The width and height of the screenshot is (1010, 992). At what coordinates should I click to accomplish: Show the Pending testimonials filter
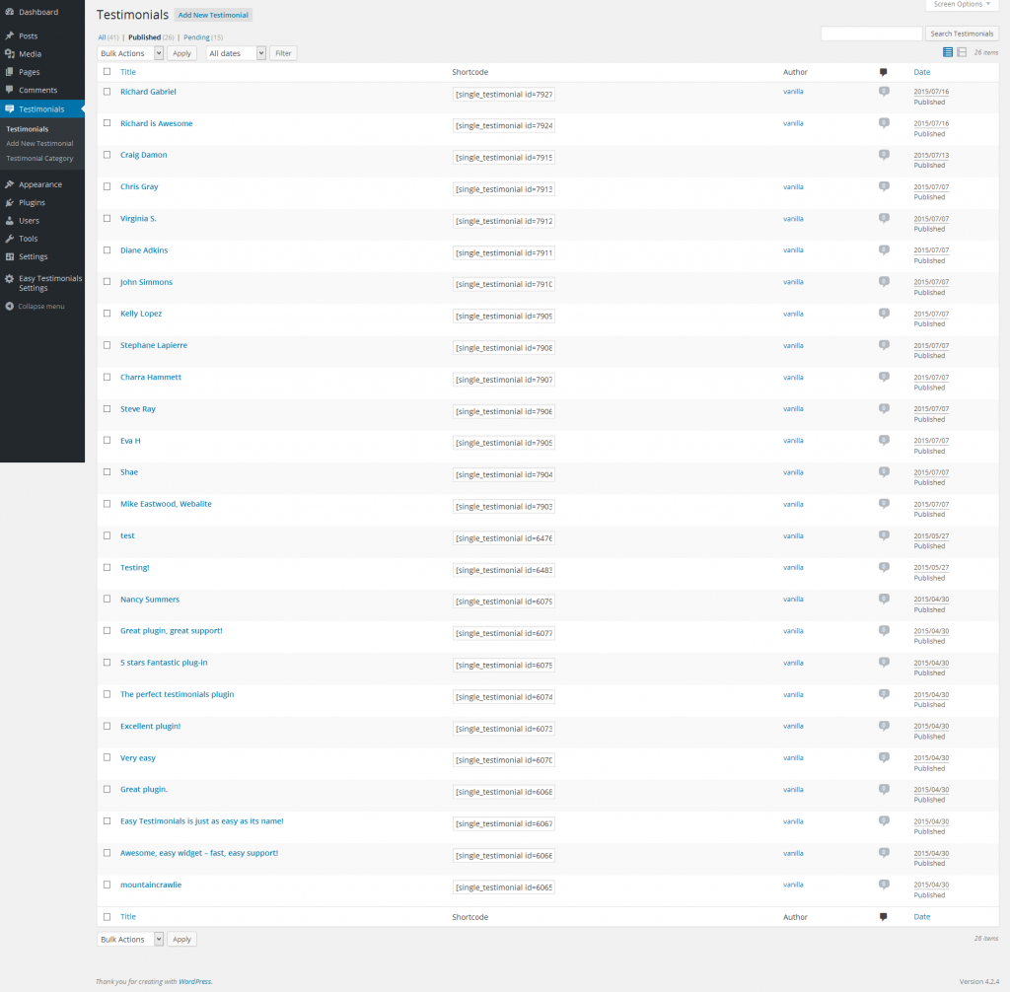tap(196, 37)
